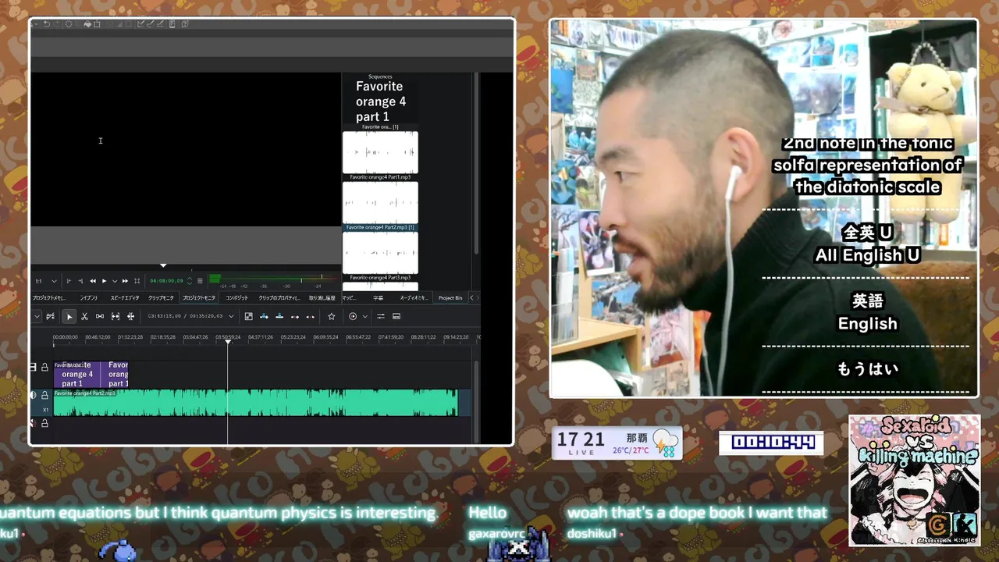
Task: Overwrite clip zone in timeline icon
Action: (x=279, y=316)
